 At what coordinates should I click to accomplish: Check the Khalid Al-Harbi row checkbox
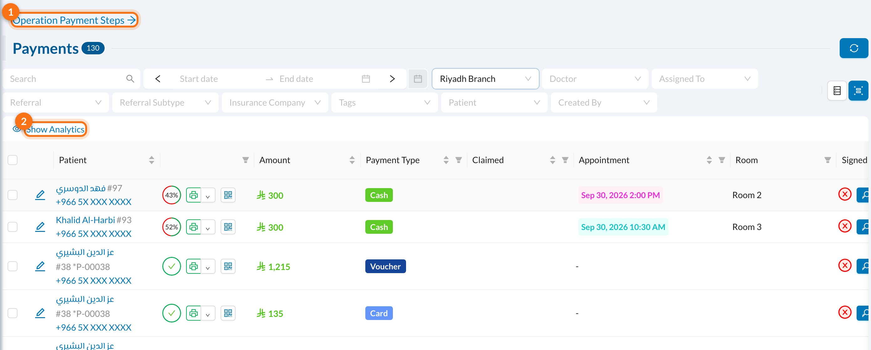[13, 227]
